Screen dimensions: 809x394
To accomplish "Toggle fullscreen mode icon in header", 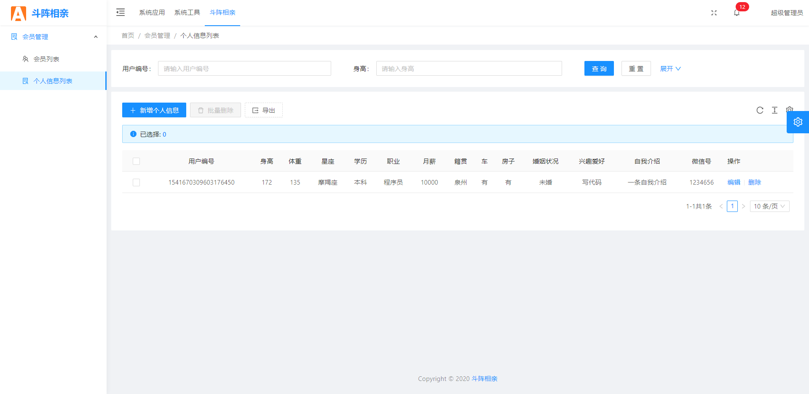I will (714, 13).
